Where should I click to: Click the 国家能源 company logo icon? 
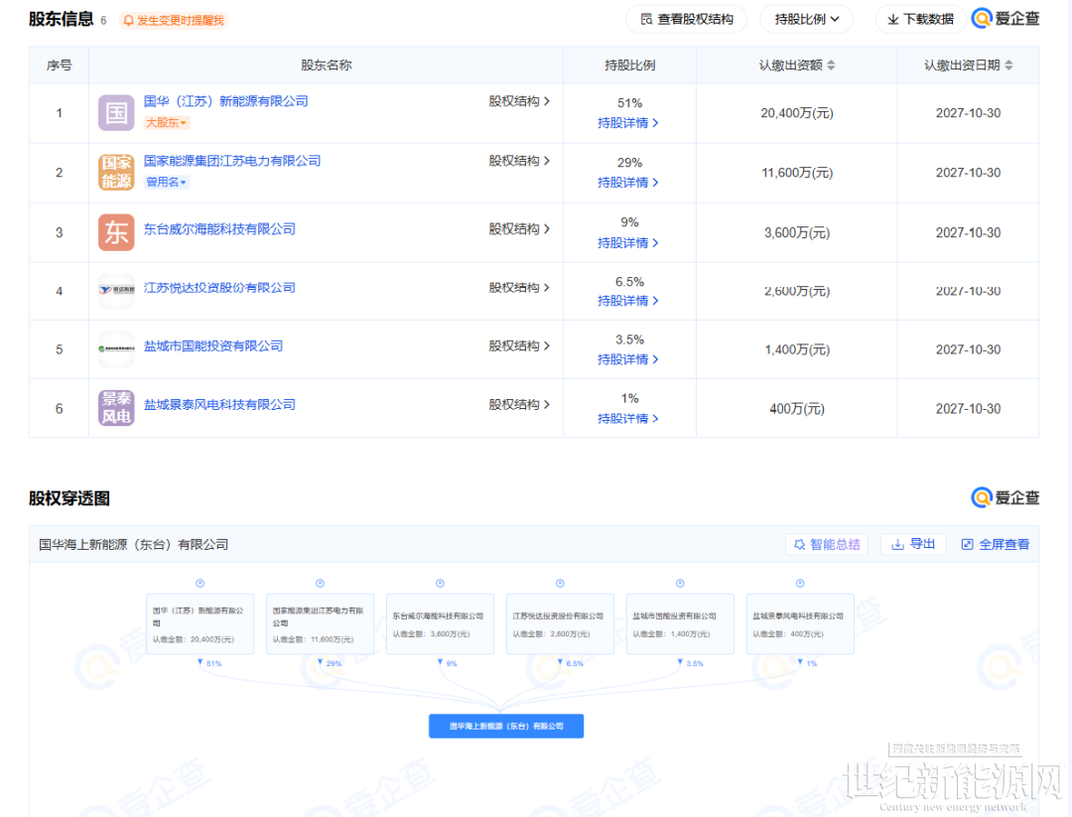116,173
